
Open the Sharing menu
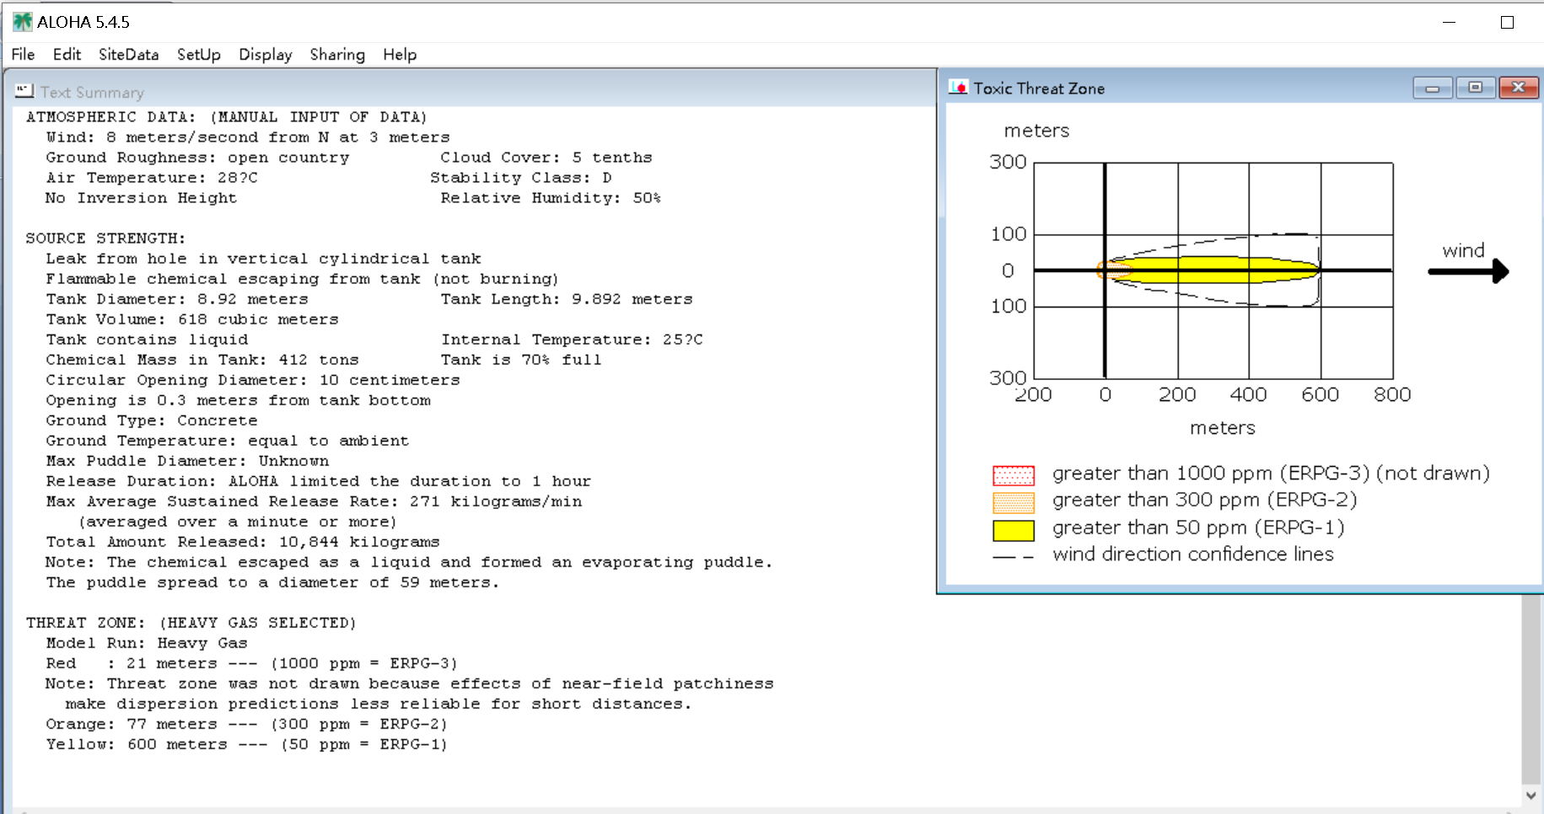coord(337,55)
